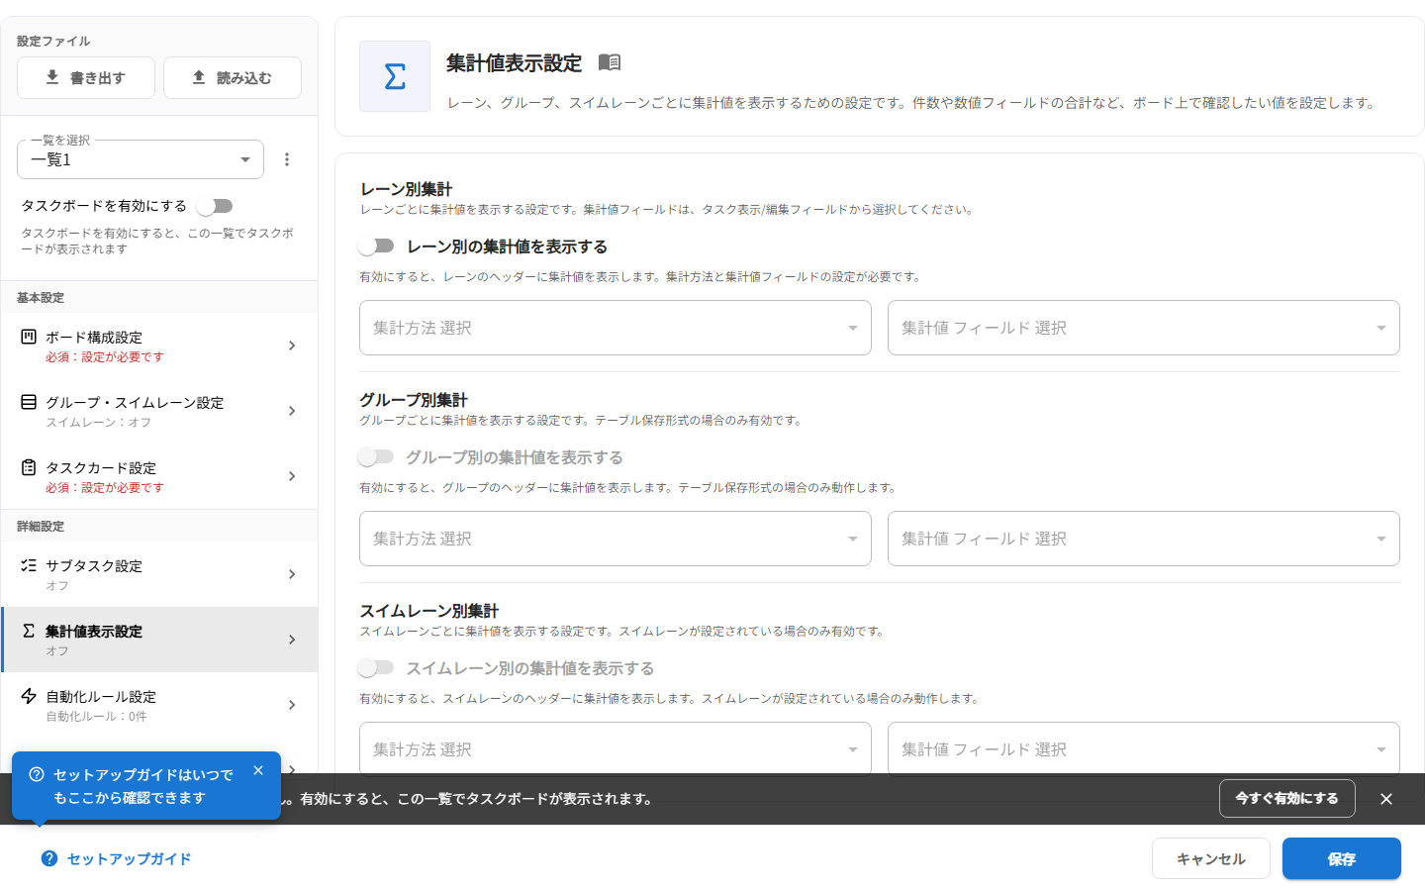Toggle タスクボードを有効にする switch
Viewport: 1425px width, 891px height.
pyautogui.click(x=215, y=206)
